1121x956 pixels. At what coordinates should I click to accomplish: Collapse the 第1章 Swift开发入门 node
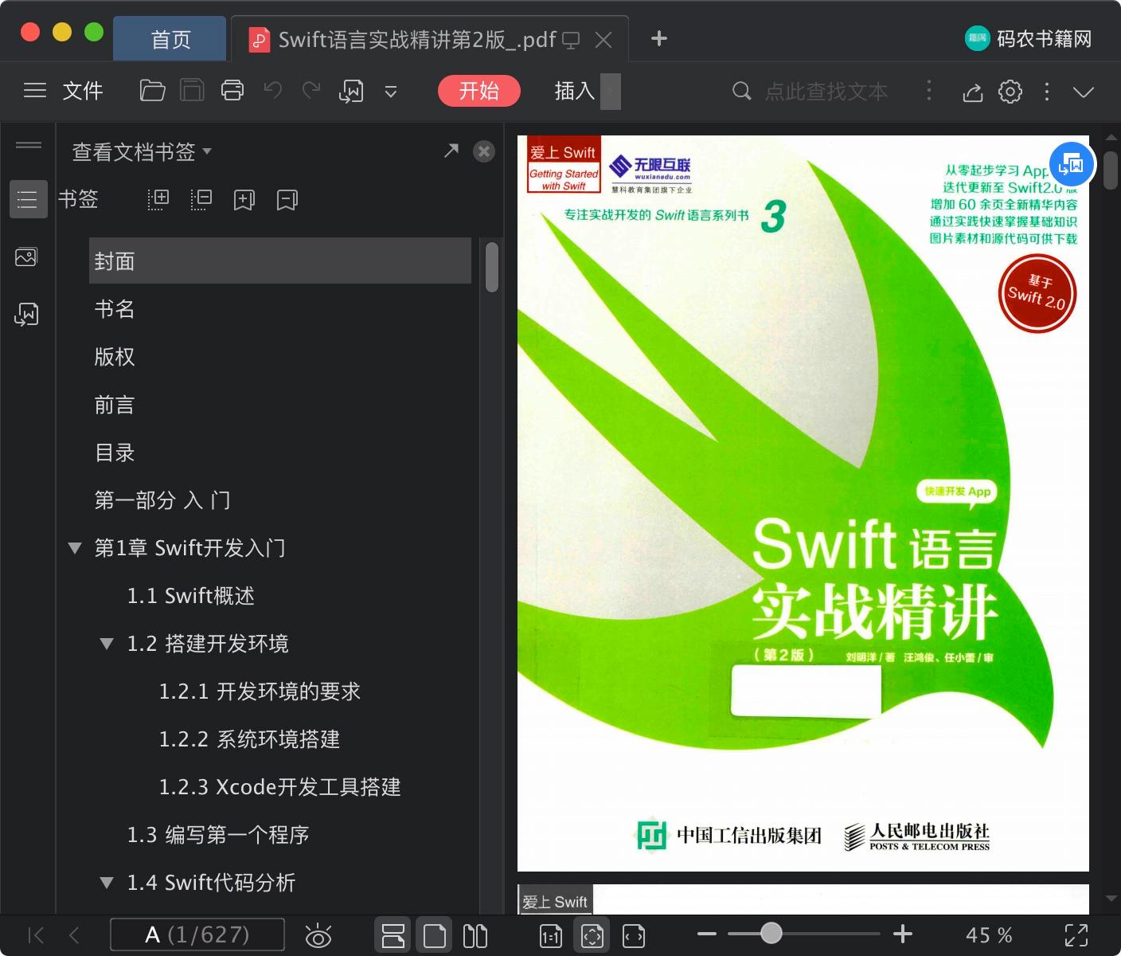[x=75, y=548]
